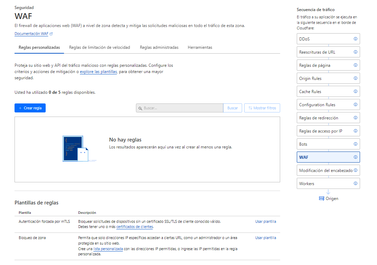Image resolution: width=377 pixels, height=265 pixels.
Task: Follow the explore las plantillas link
Action: click(x=98, y=72)
